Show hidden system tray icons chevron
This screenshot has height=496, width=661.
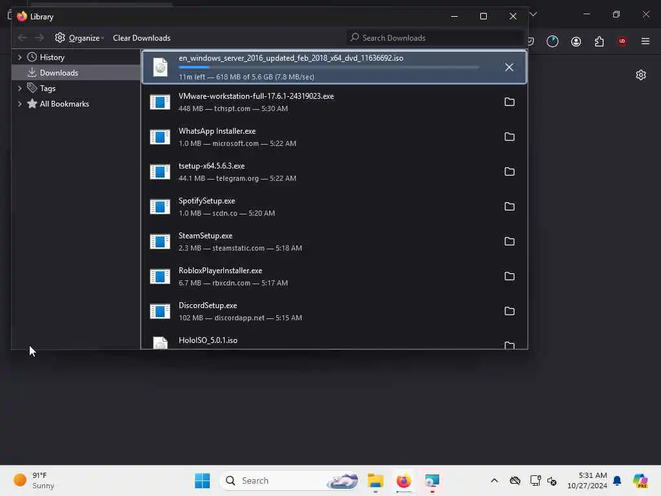click(x=494, y=480)
